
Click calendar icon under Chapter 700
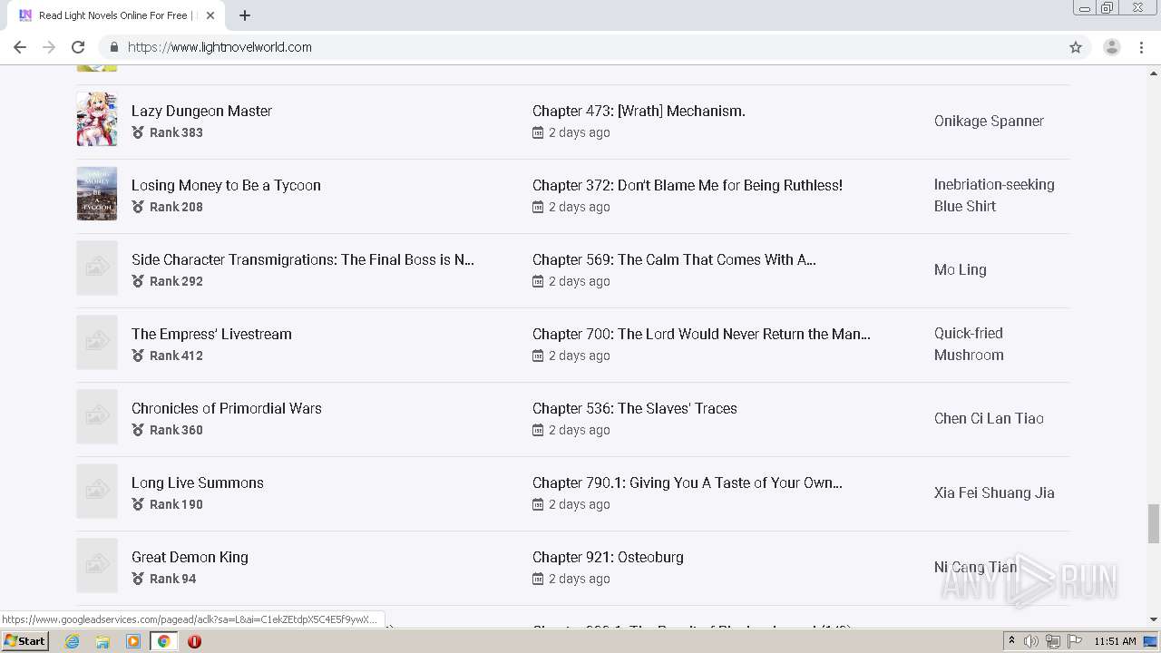[538, 356]
